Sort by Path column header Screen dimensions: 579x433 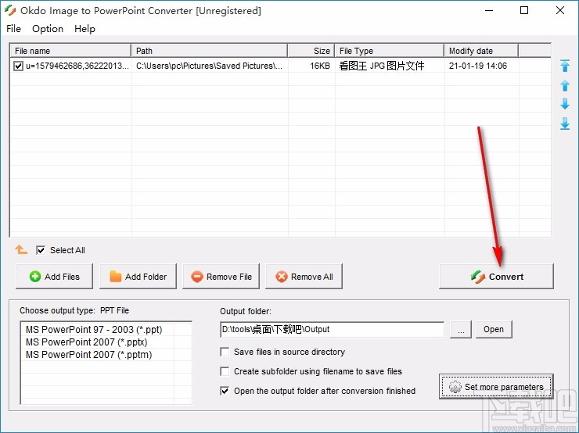tap(210, 51)
